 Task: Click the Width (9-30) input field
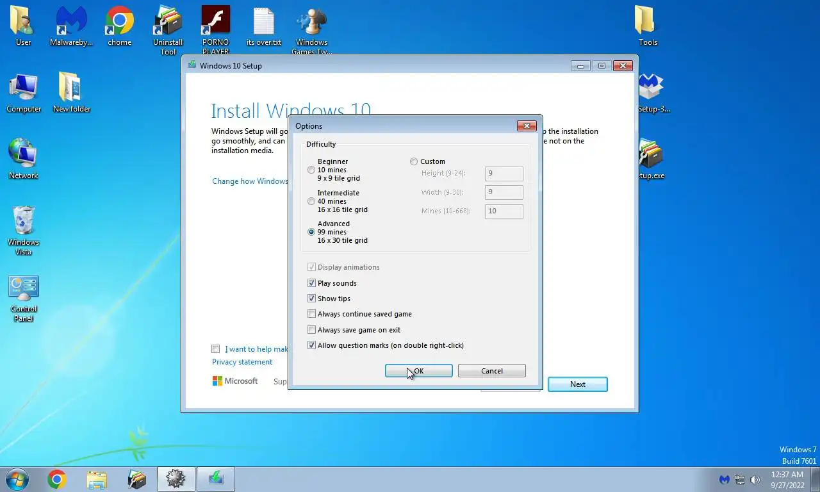504,192
